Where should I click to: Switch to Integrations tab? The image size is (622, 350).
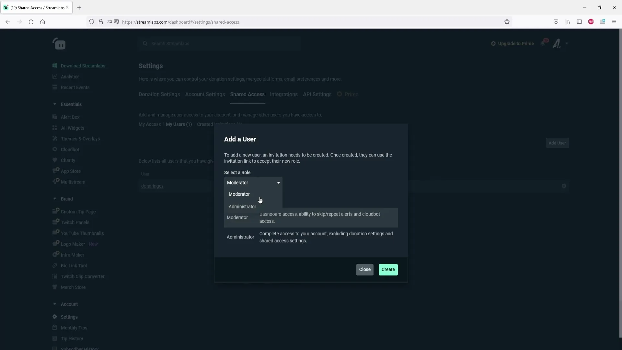[284, 94]
